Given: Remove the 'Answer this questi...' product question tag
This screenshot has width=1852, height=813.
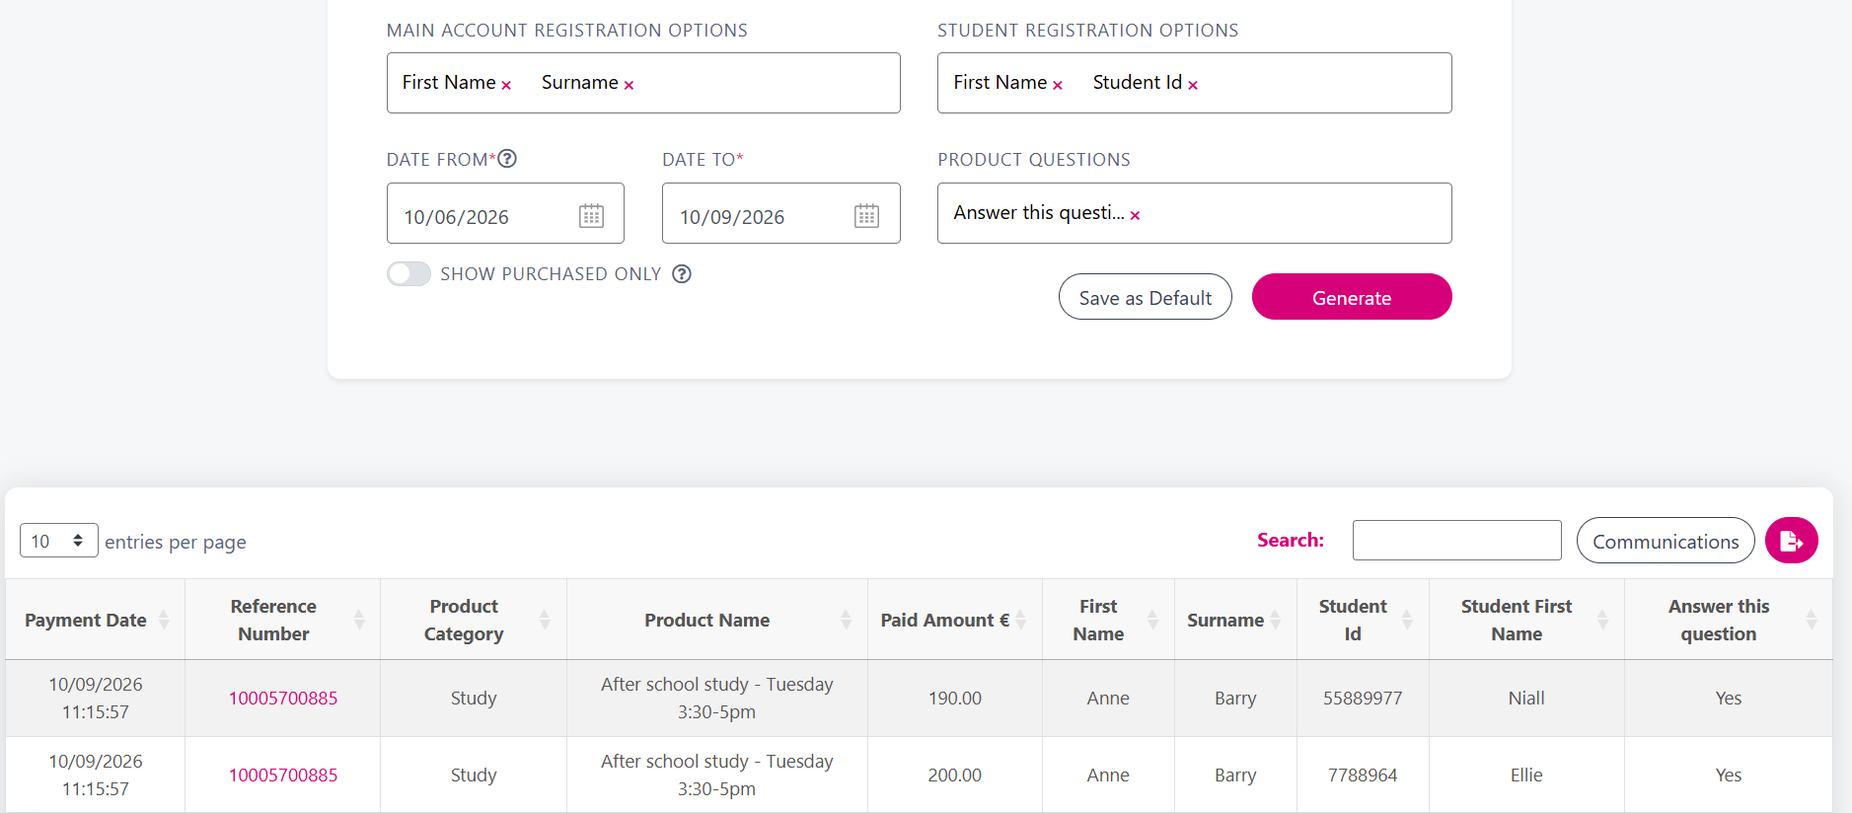Looking at the screenshot, I should tap(1135, 215).
